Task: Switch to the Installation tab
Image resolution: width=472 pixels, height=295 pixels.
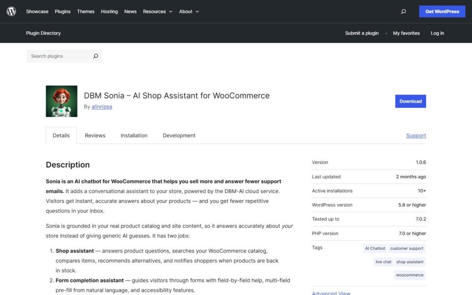Action: (134, 136)
